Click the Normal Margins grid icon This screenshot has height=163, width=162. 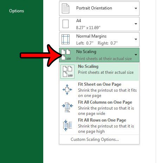65,39
